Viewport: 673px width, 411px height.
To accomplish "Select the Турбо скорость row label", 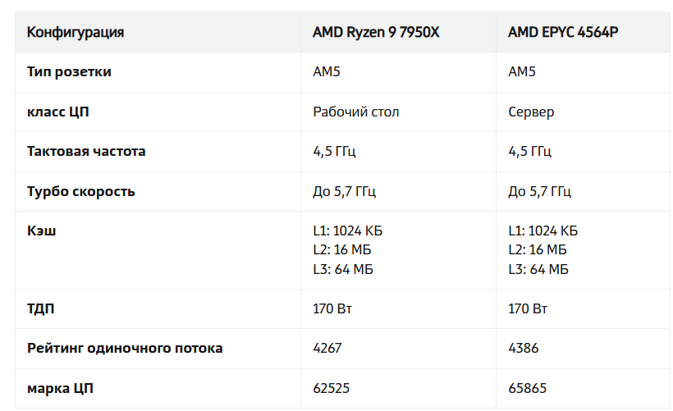I will (81, 191).
